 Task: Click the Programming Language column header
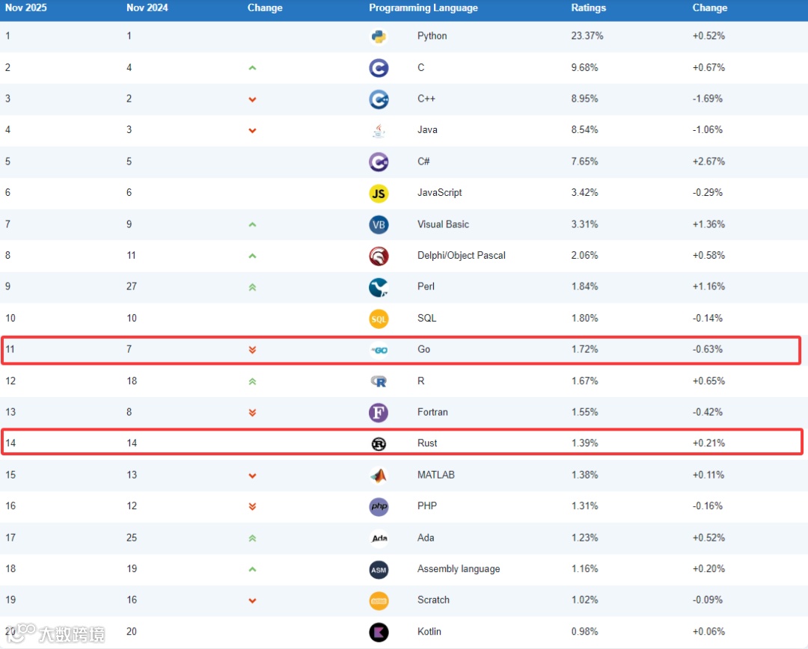point(423,7)
